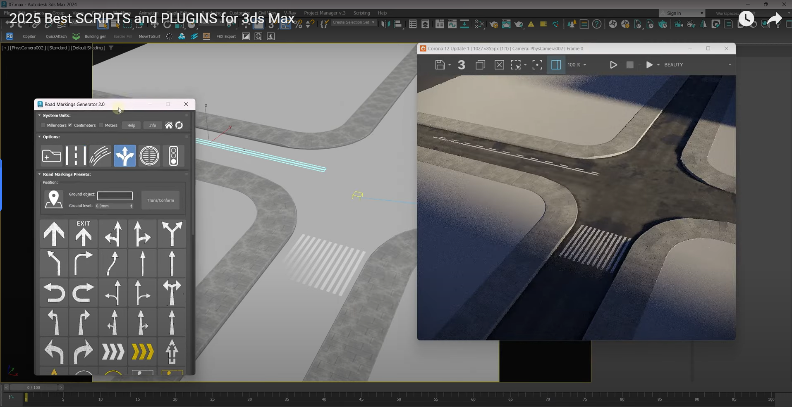Click the trees scatter icon in main toolbar
792x407 pixels.
pos(571,24)
